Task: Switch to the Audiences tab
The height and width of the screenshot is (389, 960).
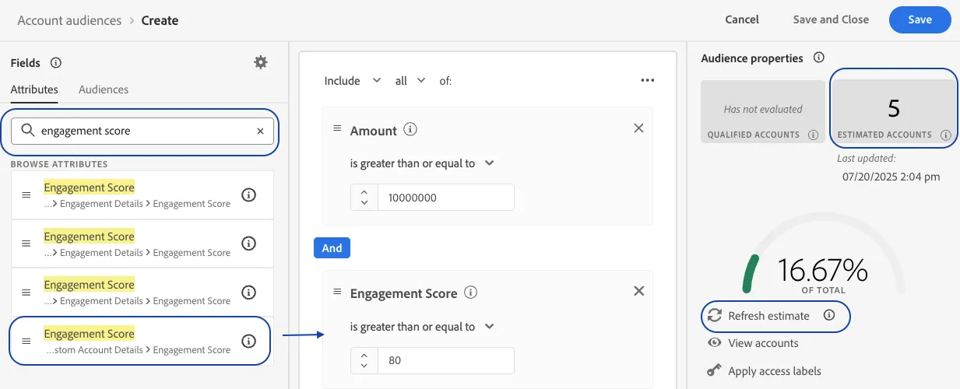Action: click(104, 89)
